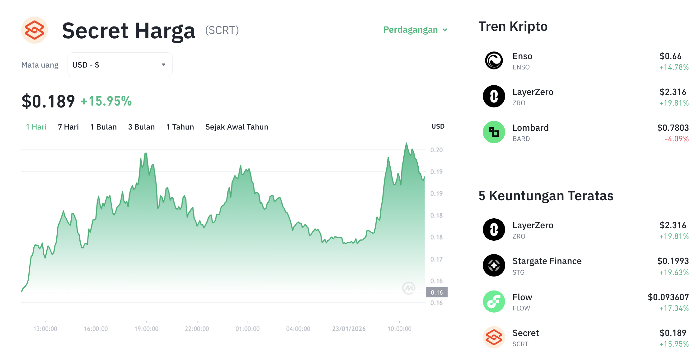Switch to the 3 Bulan tab
Image resolution: width=696 pixels, height=355 pixels.
pyautogui.click(x=142, y=127)
